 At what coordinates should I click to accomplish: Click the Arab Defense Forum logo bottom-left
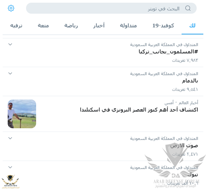pyautogui.click(x=10, y=182)
